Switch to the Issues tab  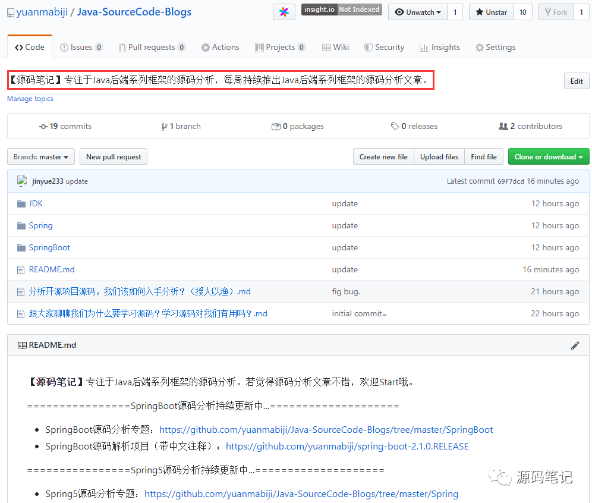pyautogui.click(x=81, y=46)
